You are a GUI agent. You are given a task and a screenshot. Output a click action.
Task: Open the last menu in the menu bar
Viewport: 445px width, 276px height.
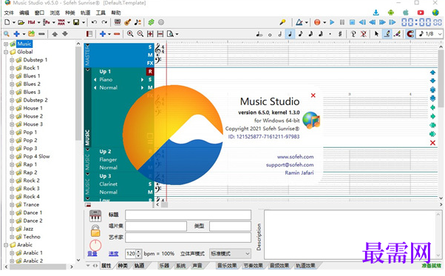(116, 13)
